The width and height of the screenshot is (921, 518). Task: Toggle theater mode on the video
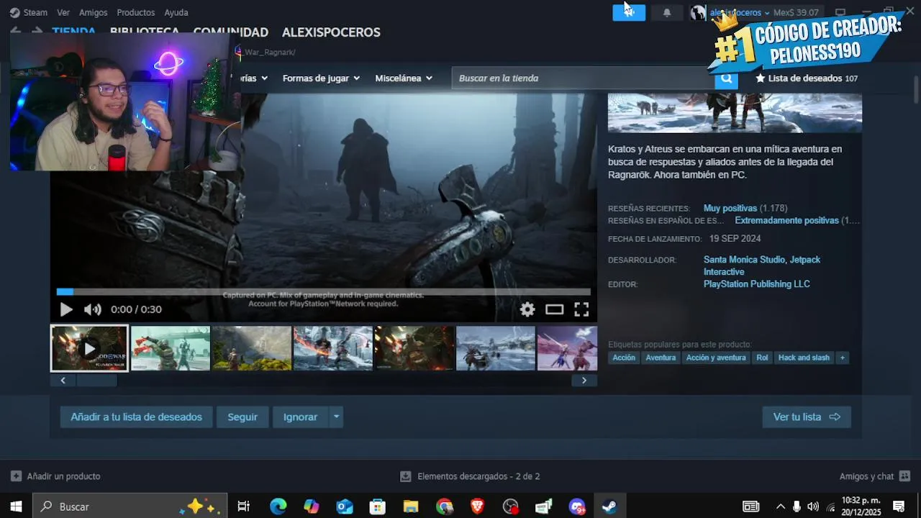pos(554,309)
